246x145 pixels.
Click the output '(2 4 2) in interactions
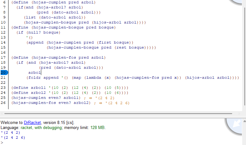(x=10, y=132)
